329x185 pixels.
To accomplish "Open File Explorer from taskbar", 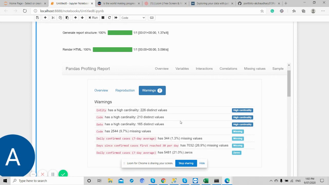I will coord(110,181).
